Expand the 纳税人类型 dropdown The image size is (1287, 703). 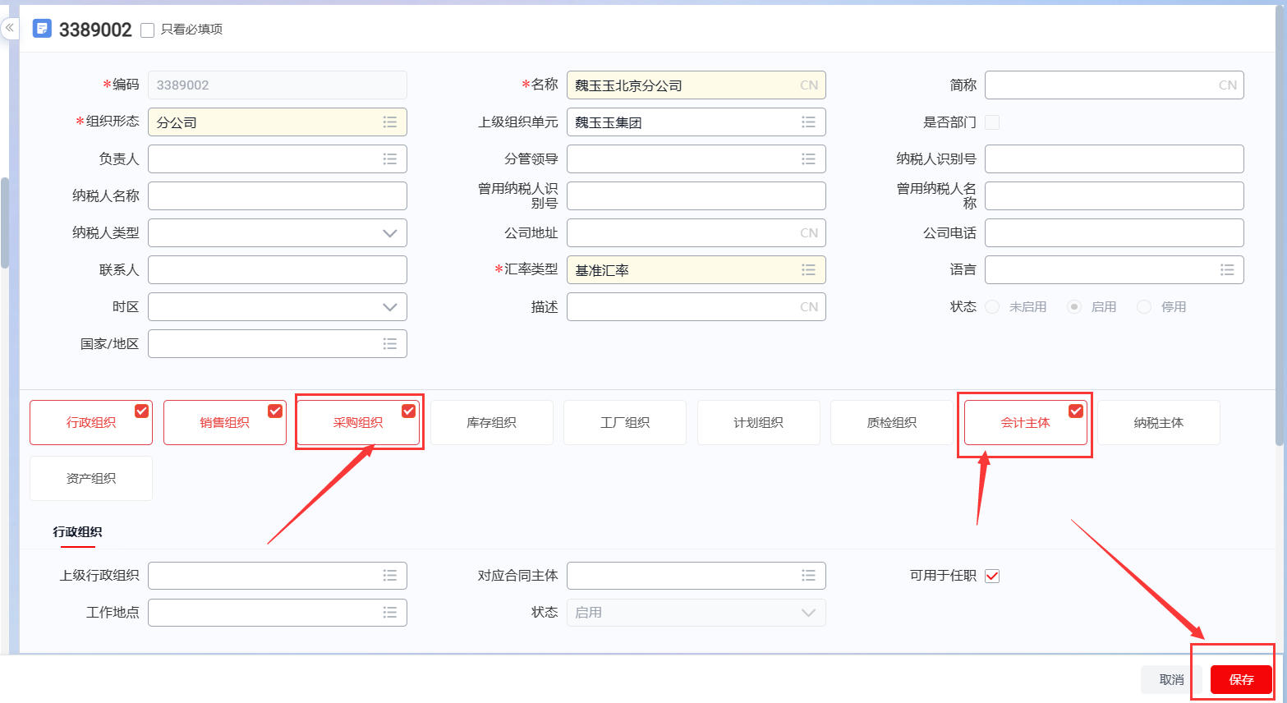[390, 232]
